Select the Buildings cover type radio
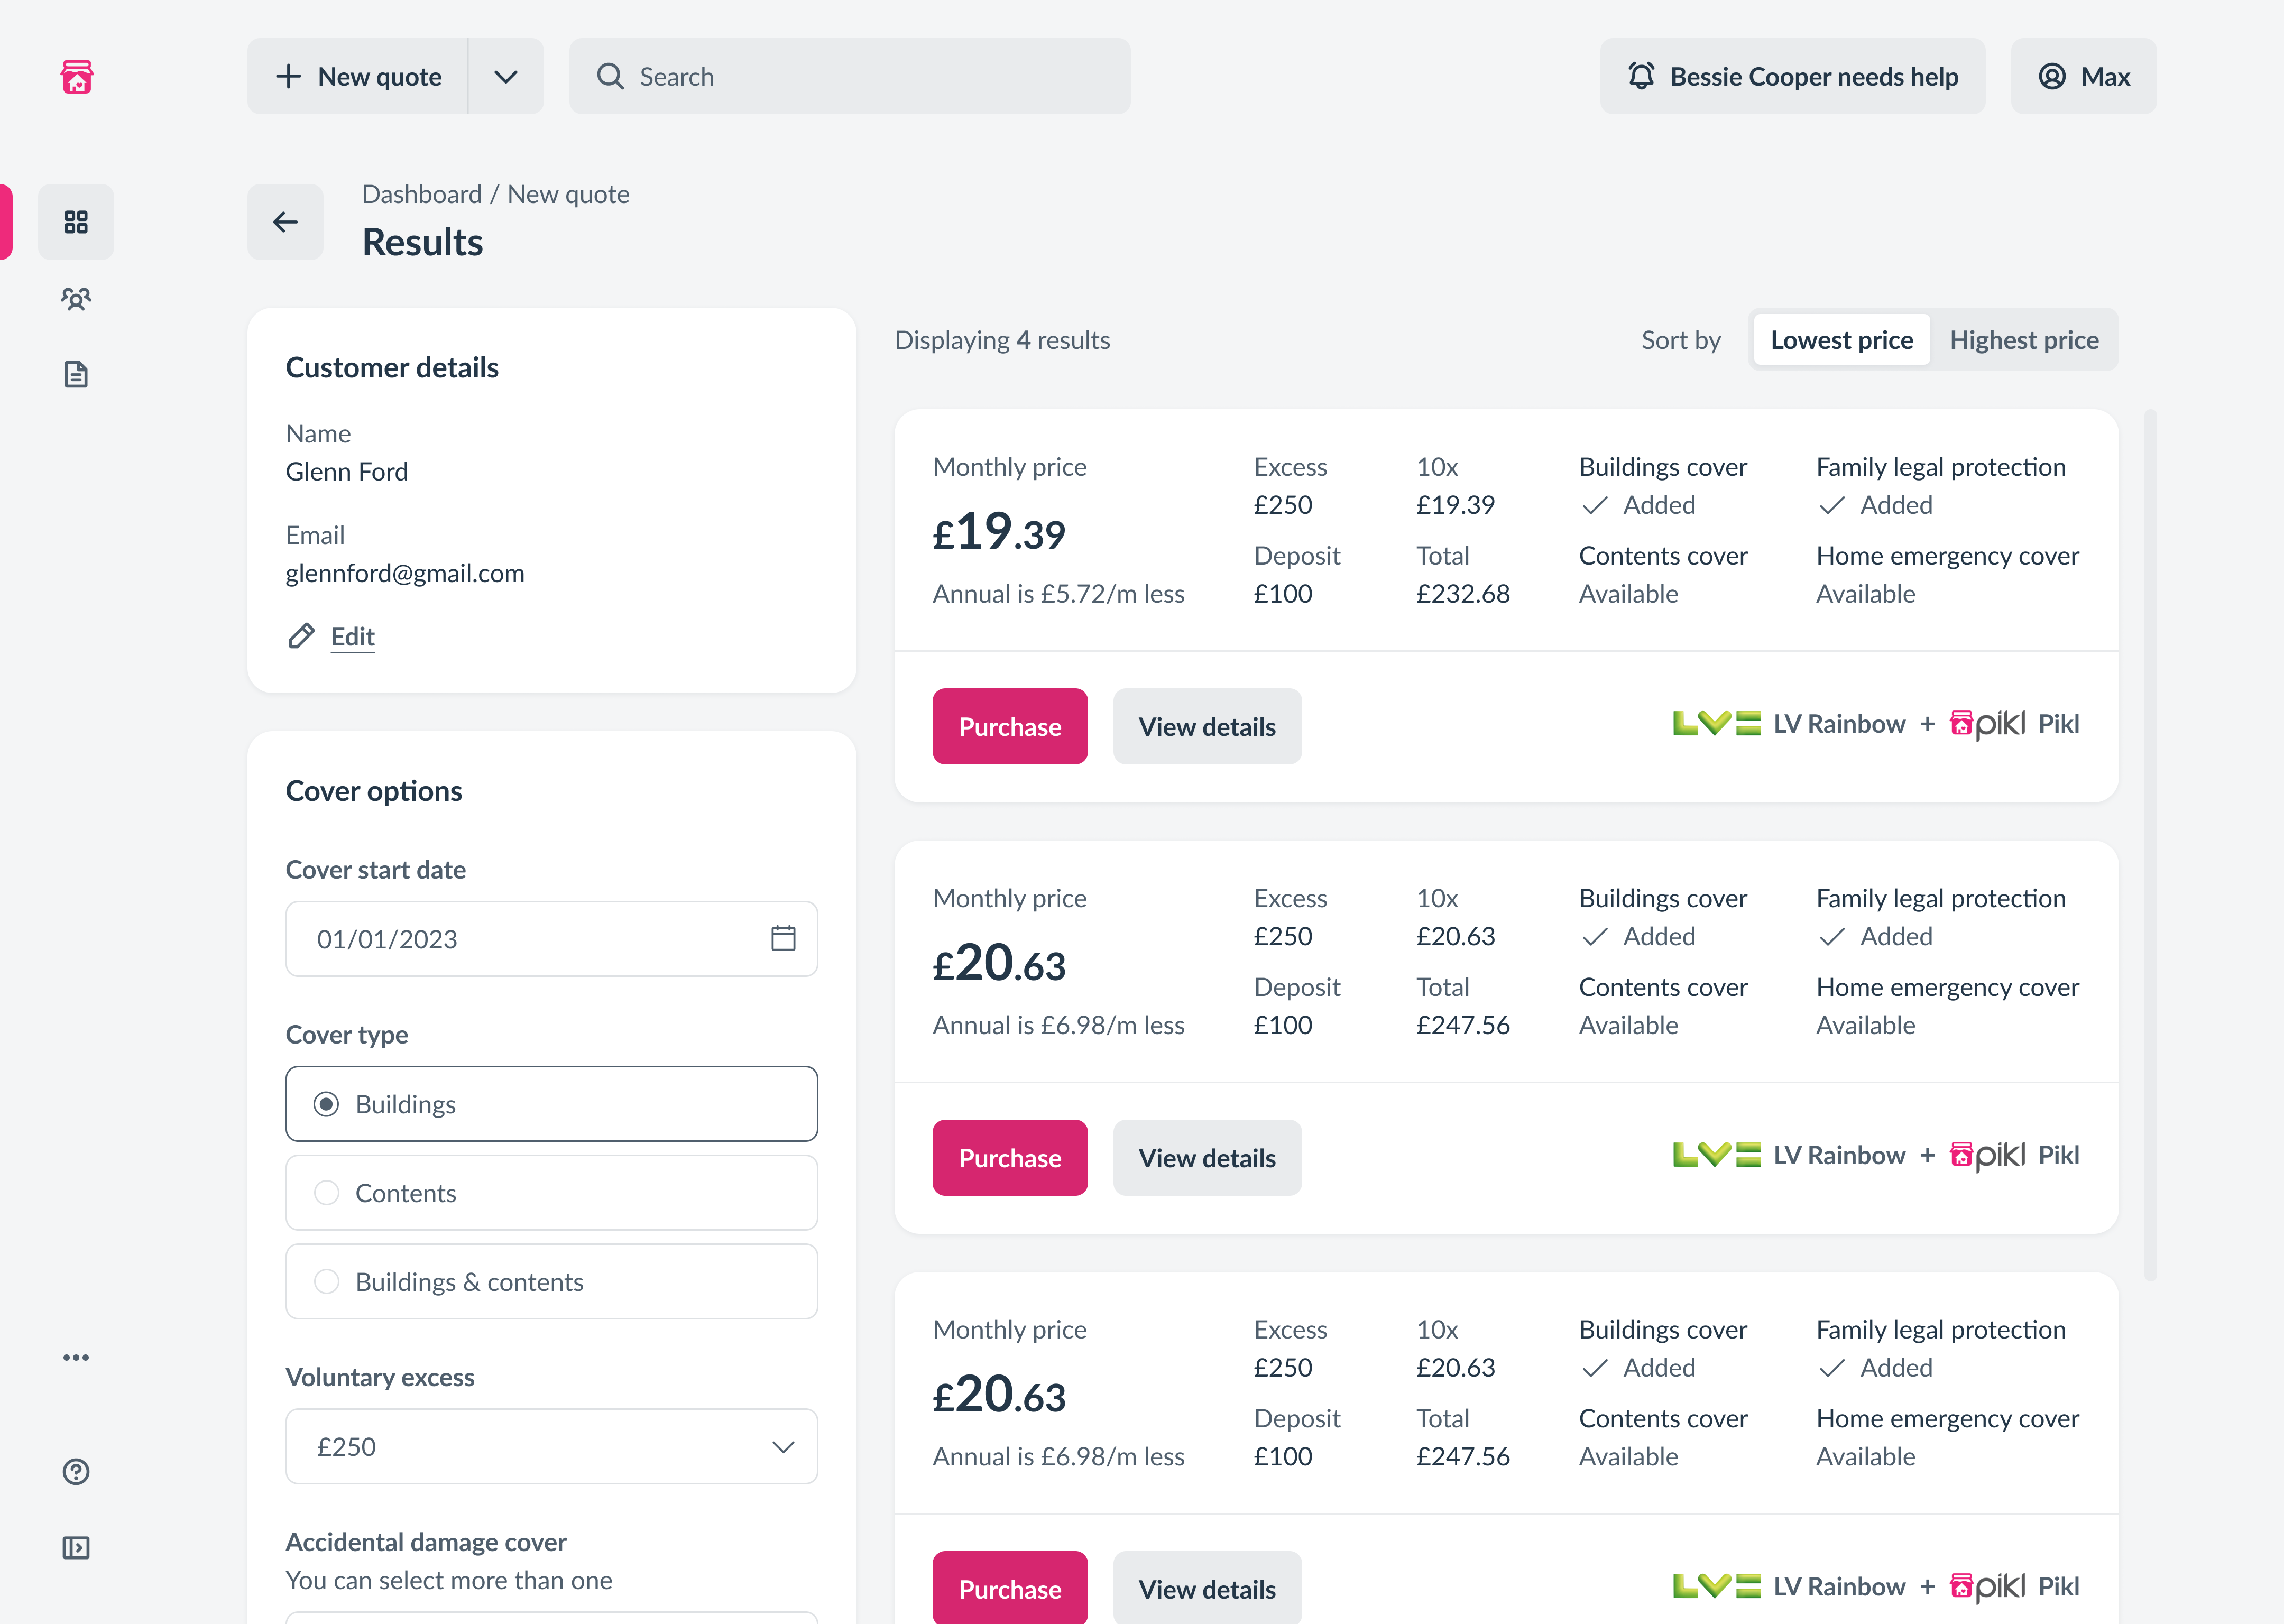The height and width of the screenshot is (1624, 2284). [x=326, y=1104]
